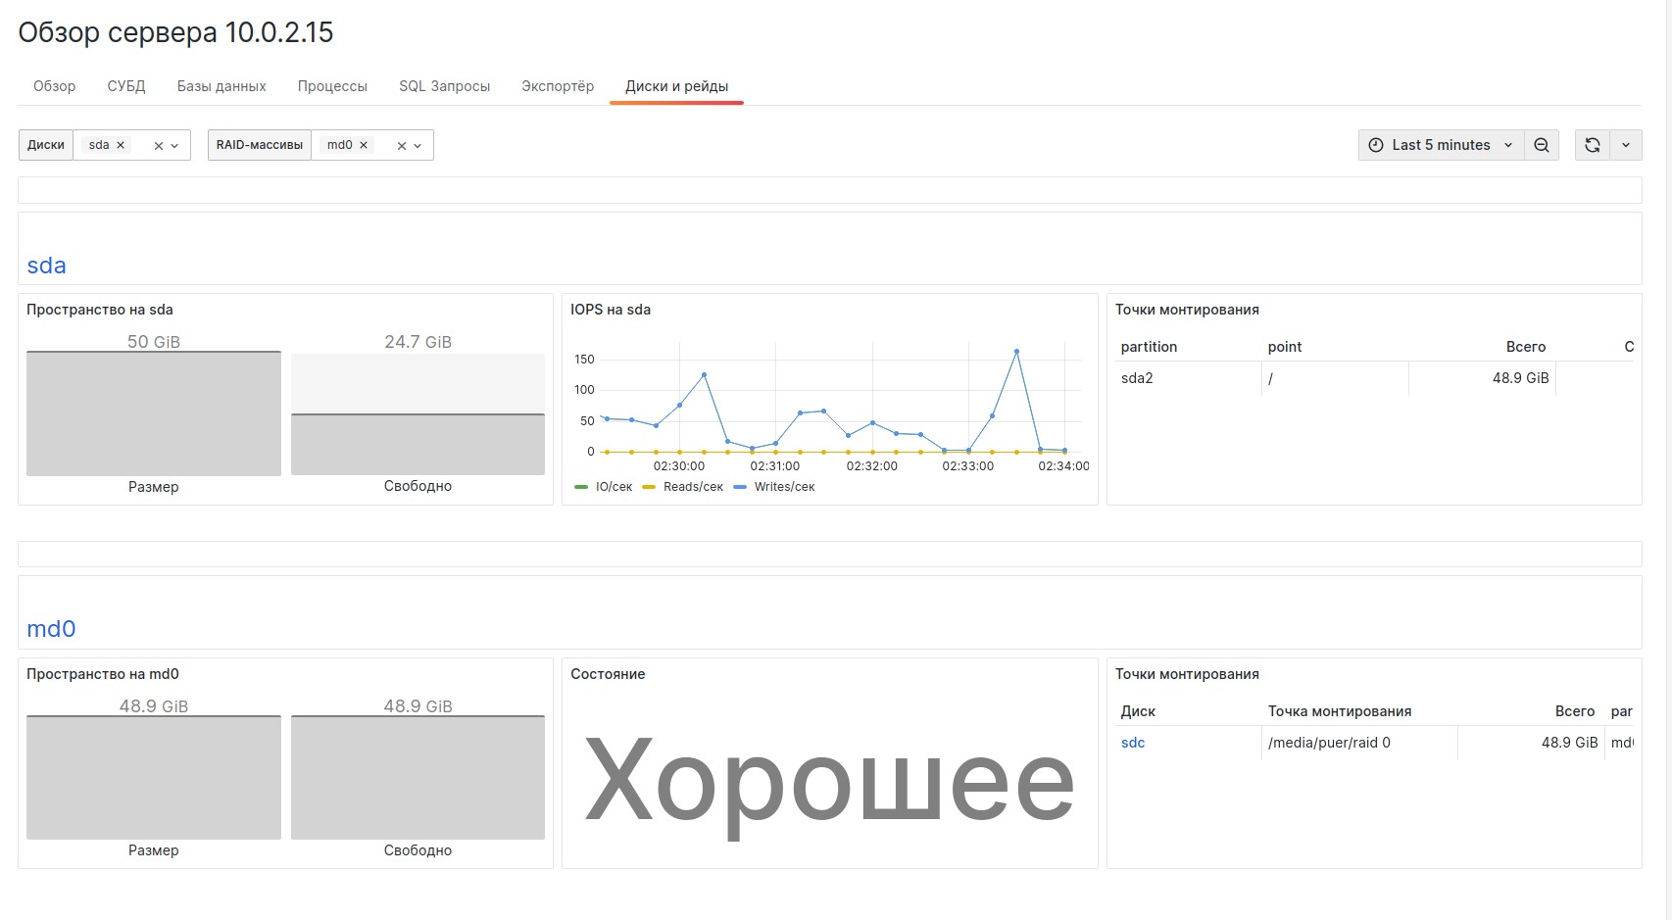Open the sda row title link
This screenshot has width=1672, height=920.
(x=46, y=266)
